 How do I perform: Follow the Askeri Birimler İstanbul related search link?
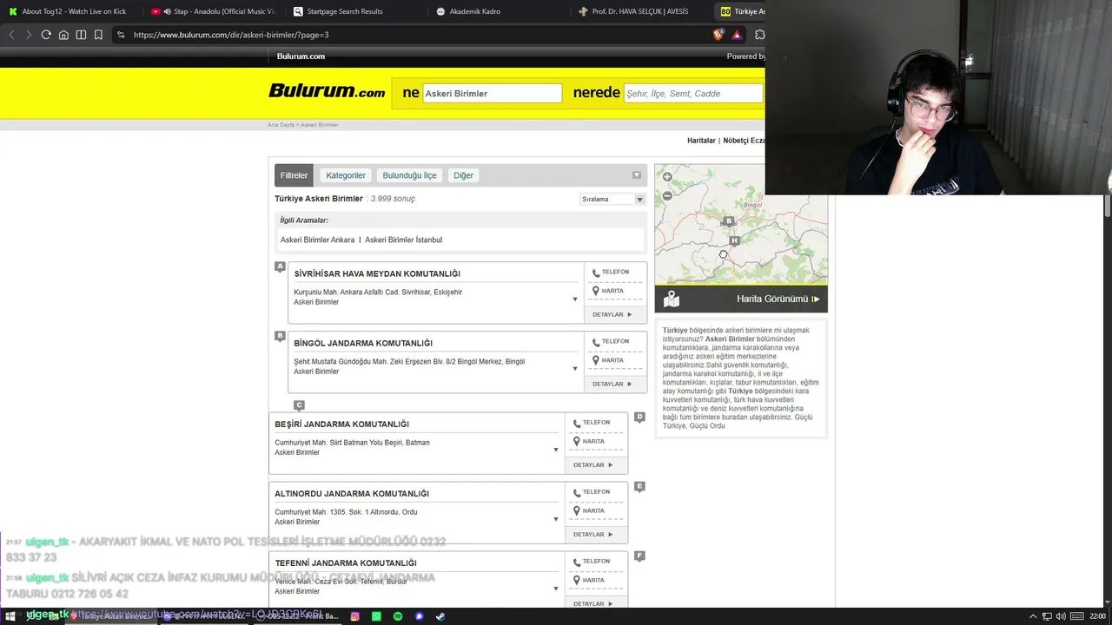[x=403, y=240]
